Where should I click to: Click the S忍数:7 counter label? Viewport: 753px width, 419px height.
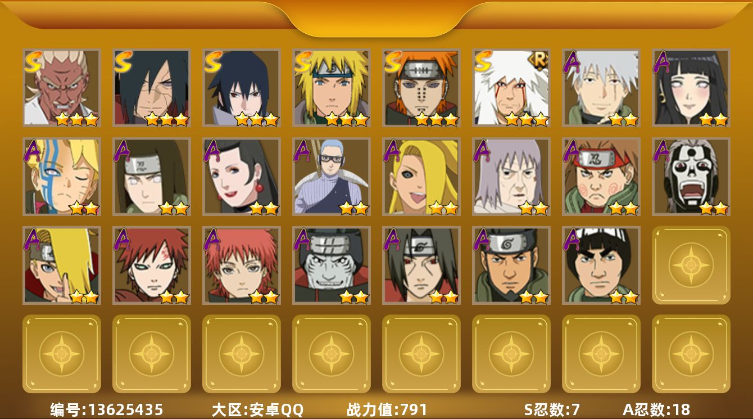[552, 409]
